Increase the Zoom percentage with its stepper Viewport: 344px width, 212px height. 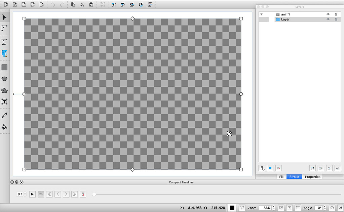point(274,206)
